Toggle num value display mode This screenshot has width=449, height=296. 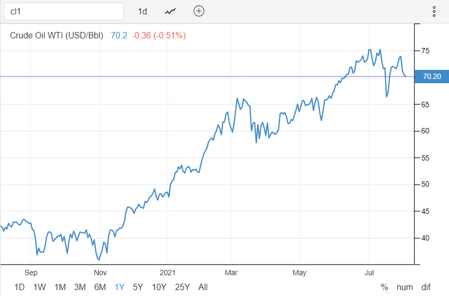pos(405,287)
